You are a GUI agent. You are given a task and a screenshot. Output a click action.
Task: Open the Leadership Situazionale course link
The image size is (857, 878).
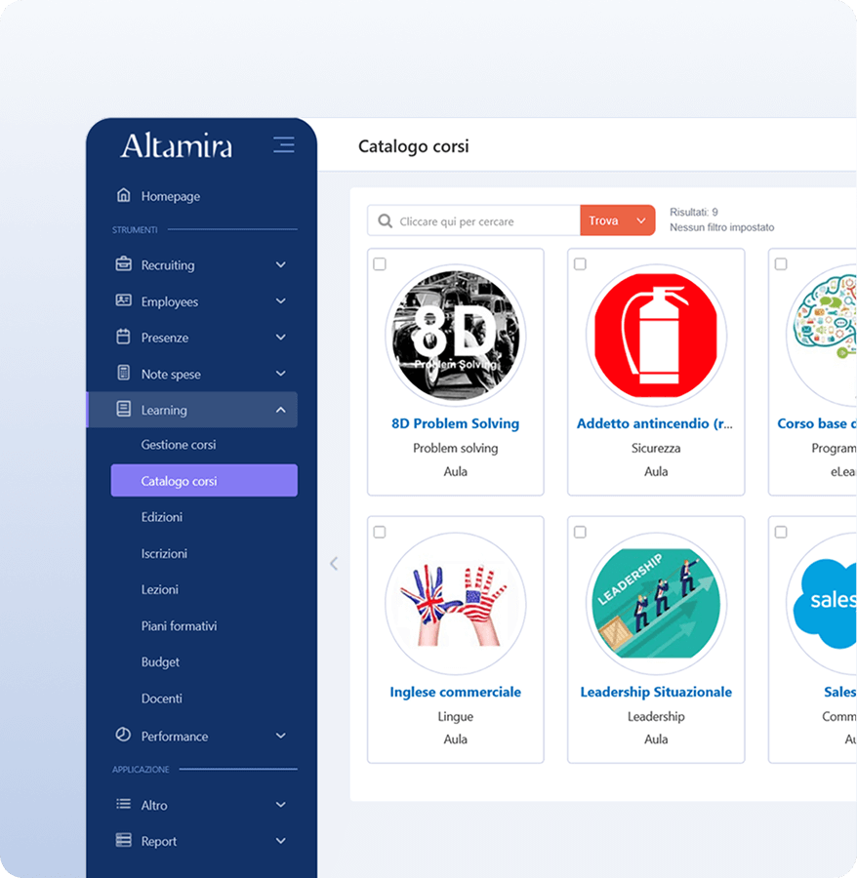656,692
